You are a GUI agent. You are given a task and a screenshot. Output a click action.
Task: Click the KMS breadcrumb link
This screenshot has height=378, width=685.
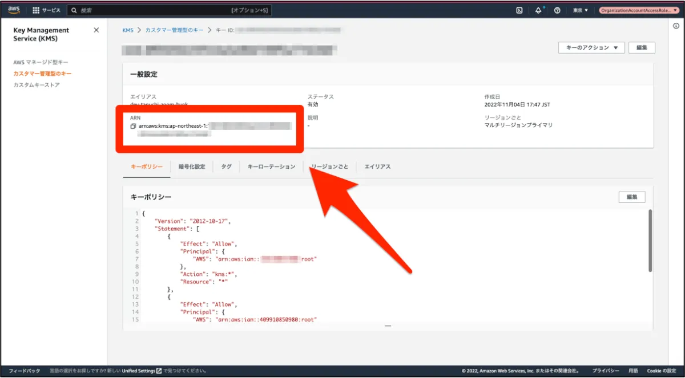click(128, 30)
